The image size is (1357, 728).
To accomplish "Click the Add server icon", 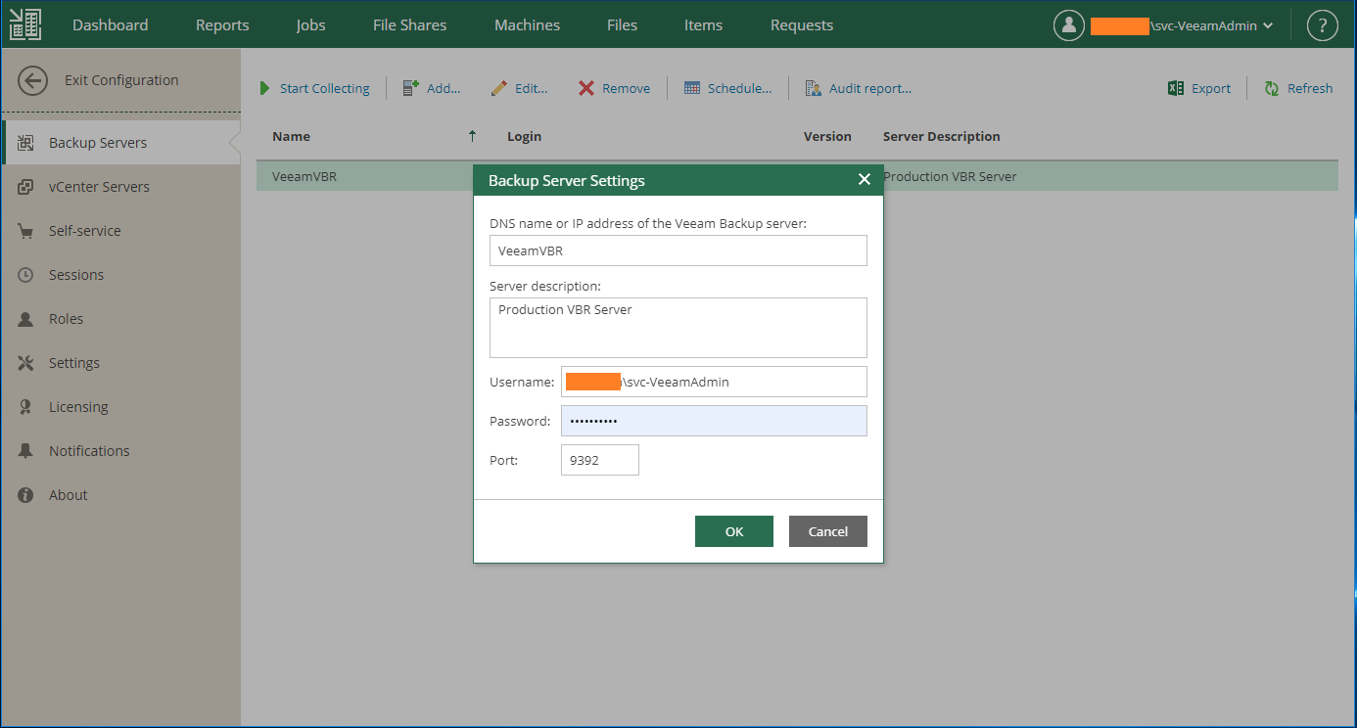I will click(411, 88).
